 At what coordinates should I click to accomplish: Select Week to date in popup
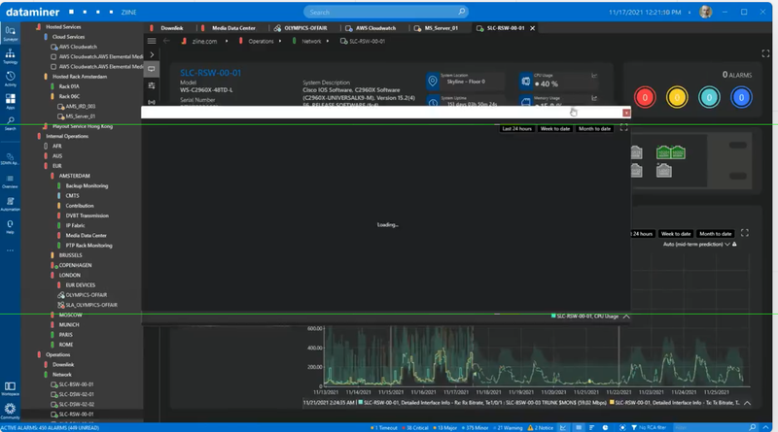click(x=555, y=129)
